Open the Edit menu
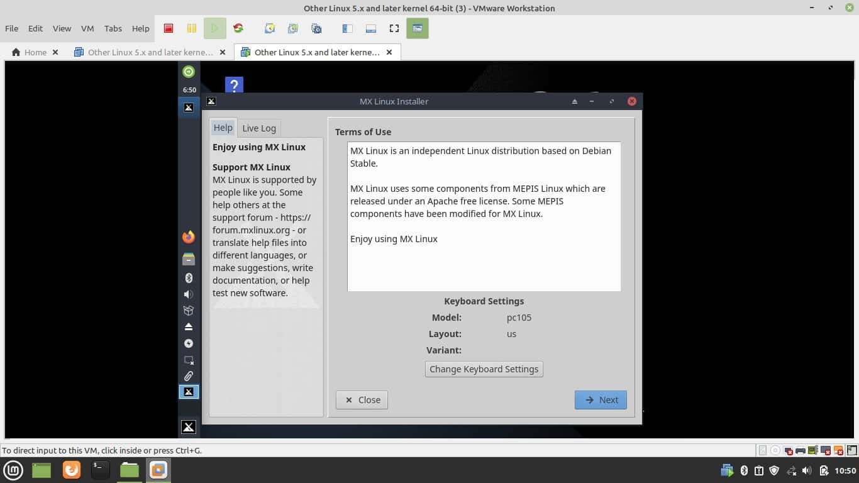The image size is (859, 483). [36, 28]
